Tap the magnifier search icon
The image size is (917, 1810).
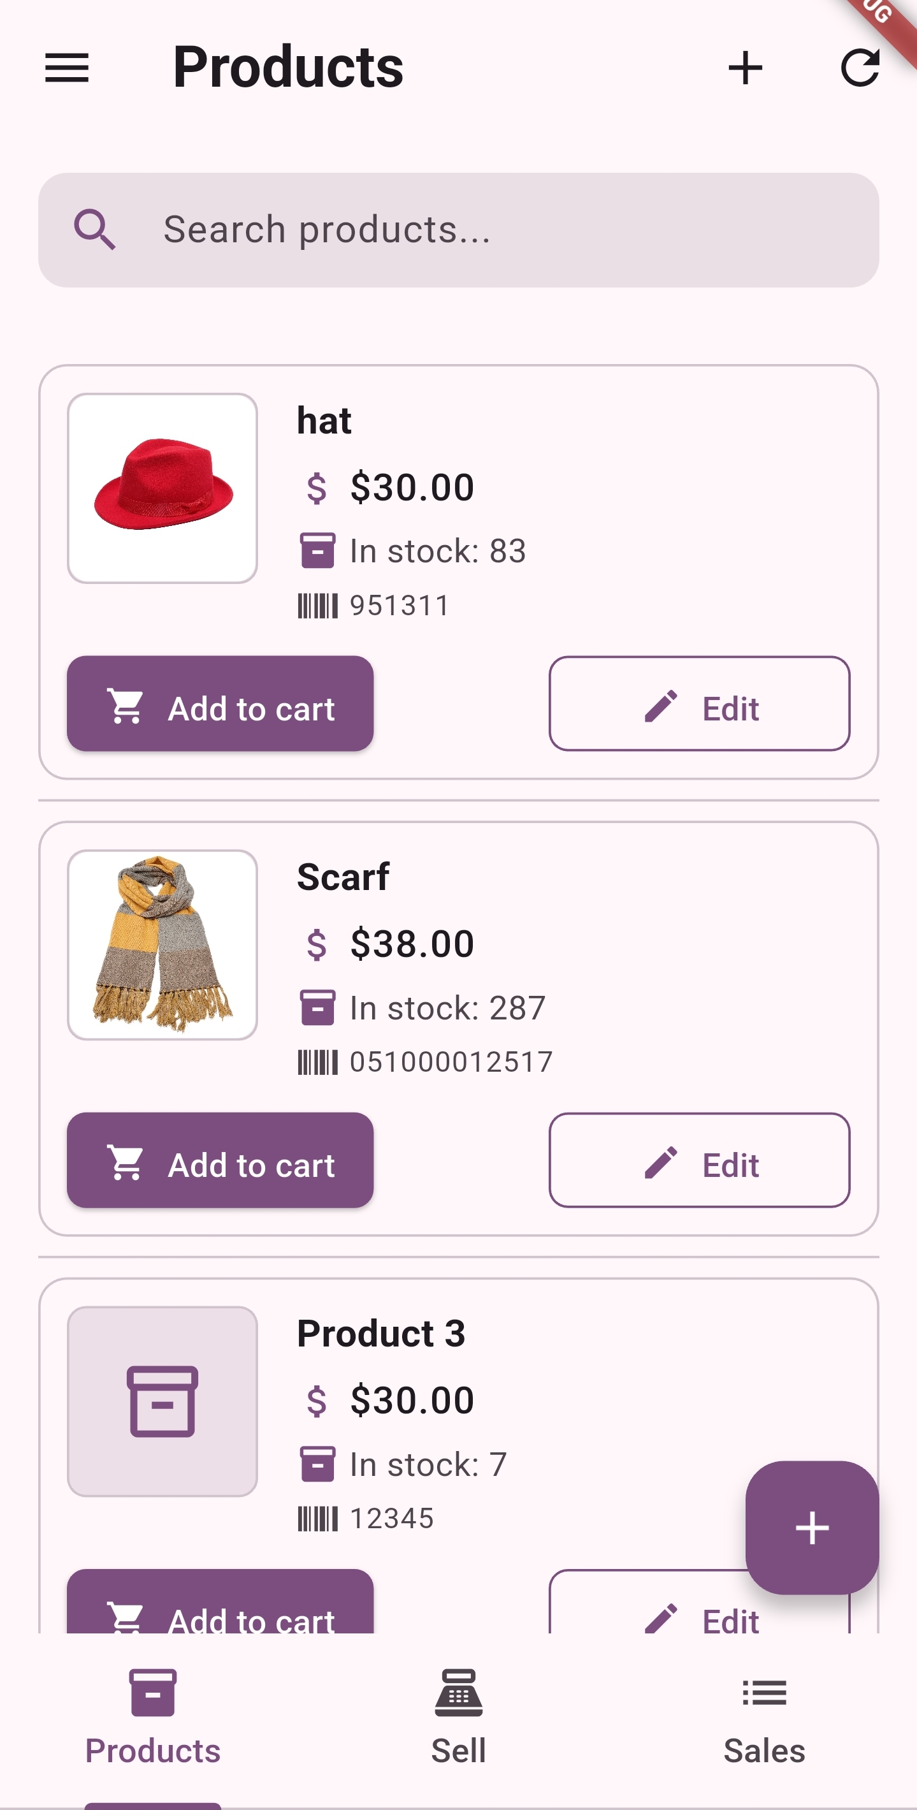pos(95,230)
